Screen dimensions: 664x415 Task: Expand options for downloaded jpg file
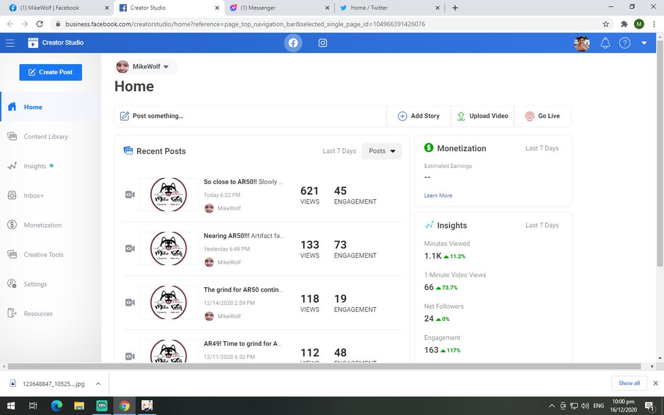98,383
